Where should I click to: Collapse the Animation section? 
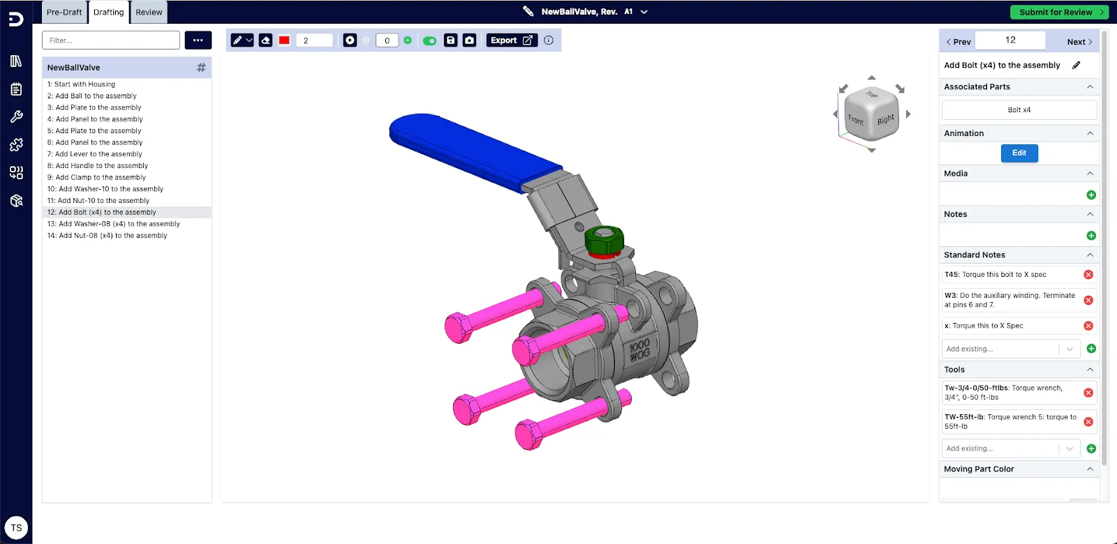(1090, 133)
